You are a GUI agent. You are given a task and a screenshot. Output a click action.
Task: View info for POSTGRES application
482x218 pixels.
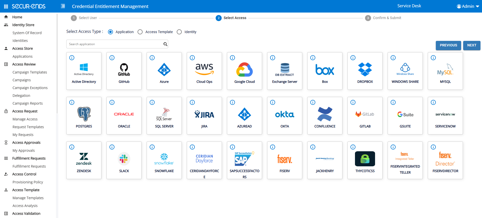(72, 102)
